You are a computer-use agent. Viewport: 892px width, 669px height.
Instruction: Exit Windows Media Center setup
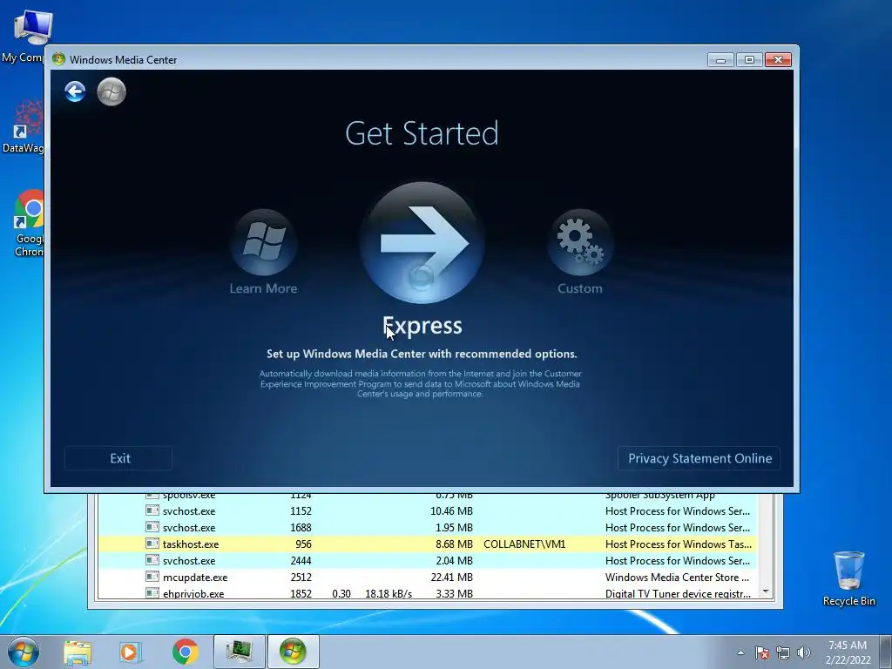118,458
